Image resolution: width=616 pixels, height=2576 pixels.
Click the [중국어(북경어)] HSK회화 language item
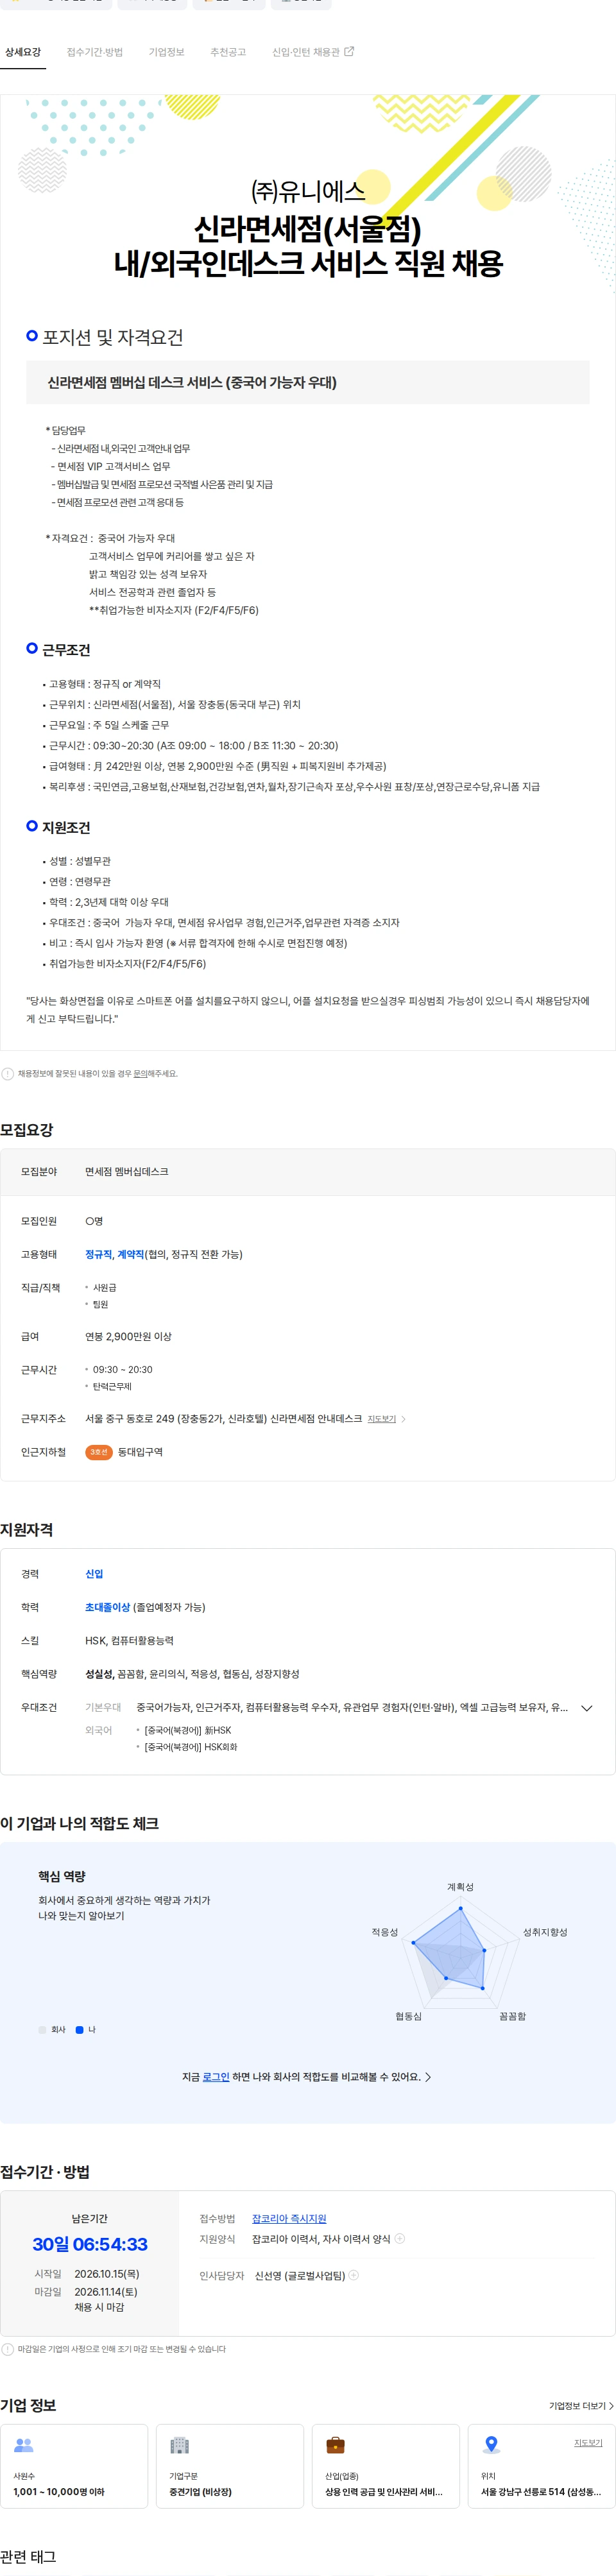(191, 1747)
